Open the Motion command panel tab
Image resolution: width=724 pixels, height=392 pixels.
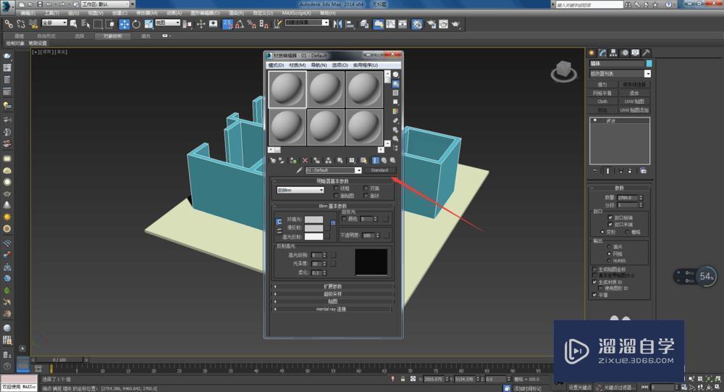625,53
